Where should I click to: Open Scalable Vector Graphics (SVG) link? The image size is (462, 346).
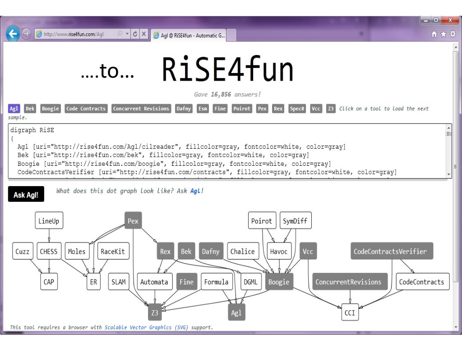click(147, 327)
